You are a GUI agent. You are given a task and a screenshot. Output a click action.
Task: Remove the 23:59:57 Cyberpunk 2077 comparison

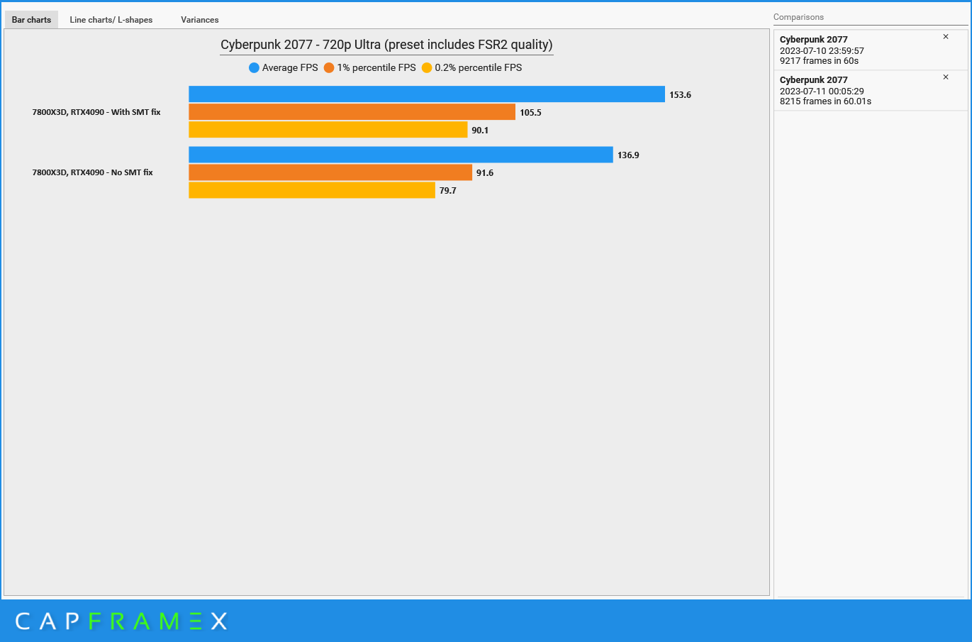(x=945, y=37)
